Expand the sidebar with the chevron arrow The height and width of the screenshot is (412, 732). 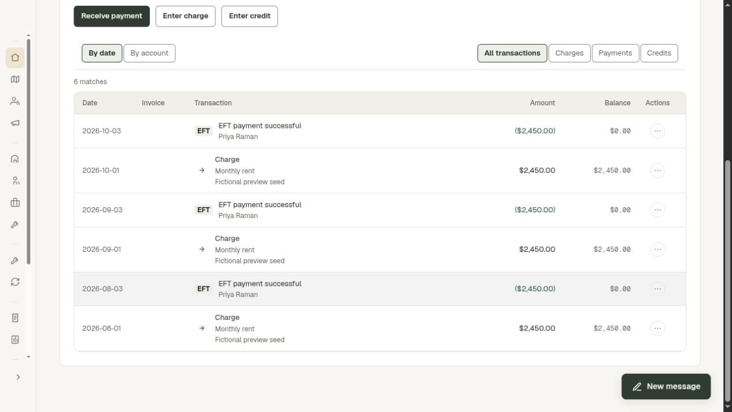(x=18, y=377)
